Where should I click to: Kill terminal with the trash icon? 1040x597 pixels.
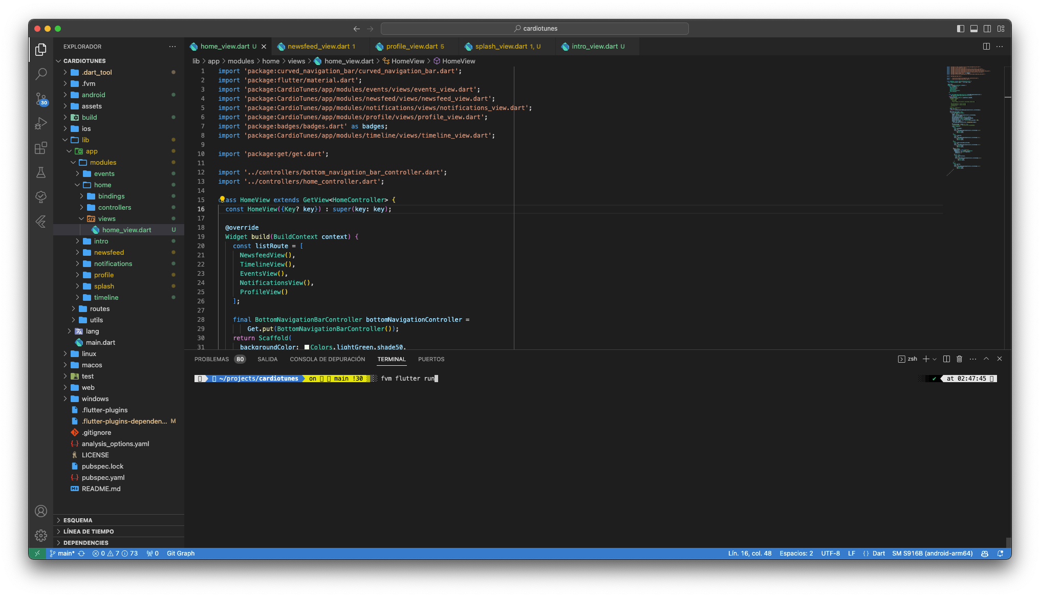pos(959,359)
